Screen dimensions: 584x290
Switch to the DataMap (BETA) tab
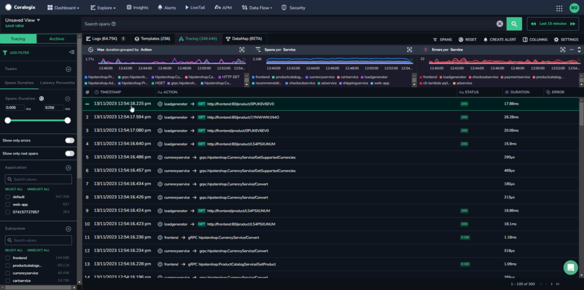pos(244,39)
